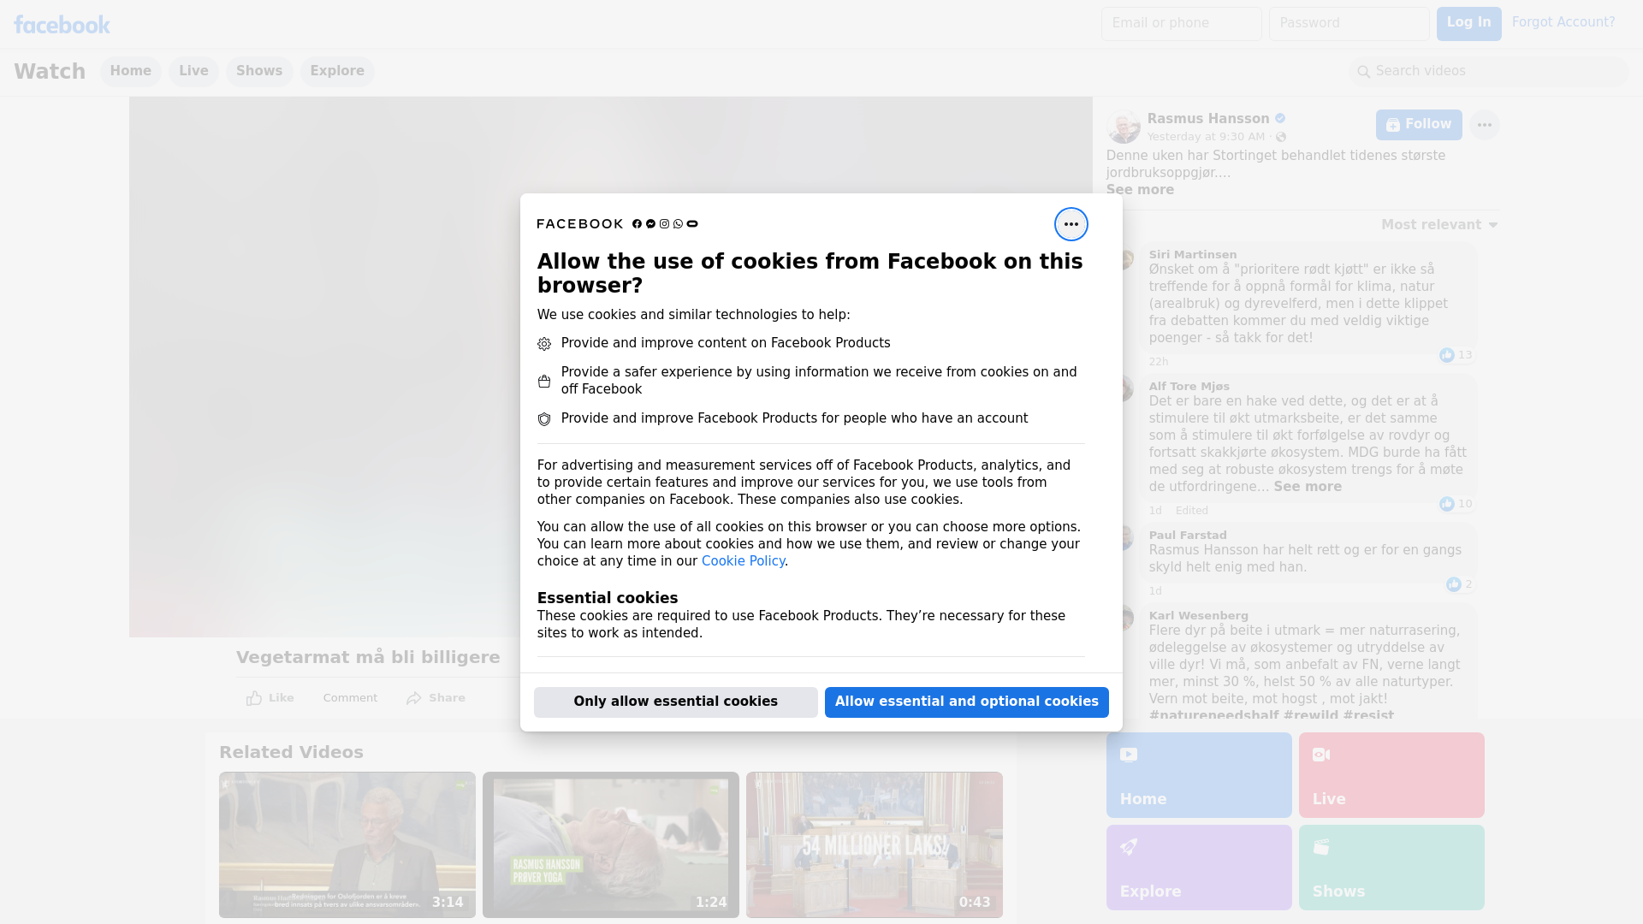
Task: Click the WhatsApp brand icon in cookie dialog header
Action: (x=678, y=224)
